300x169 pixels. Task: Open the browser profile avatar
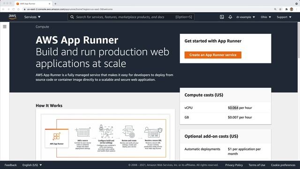tap(292, 9)
